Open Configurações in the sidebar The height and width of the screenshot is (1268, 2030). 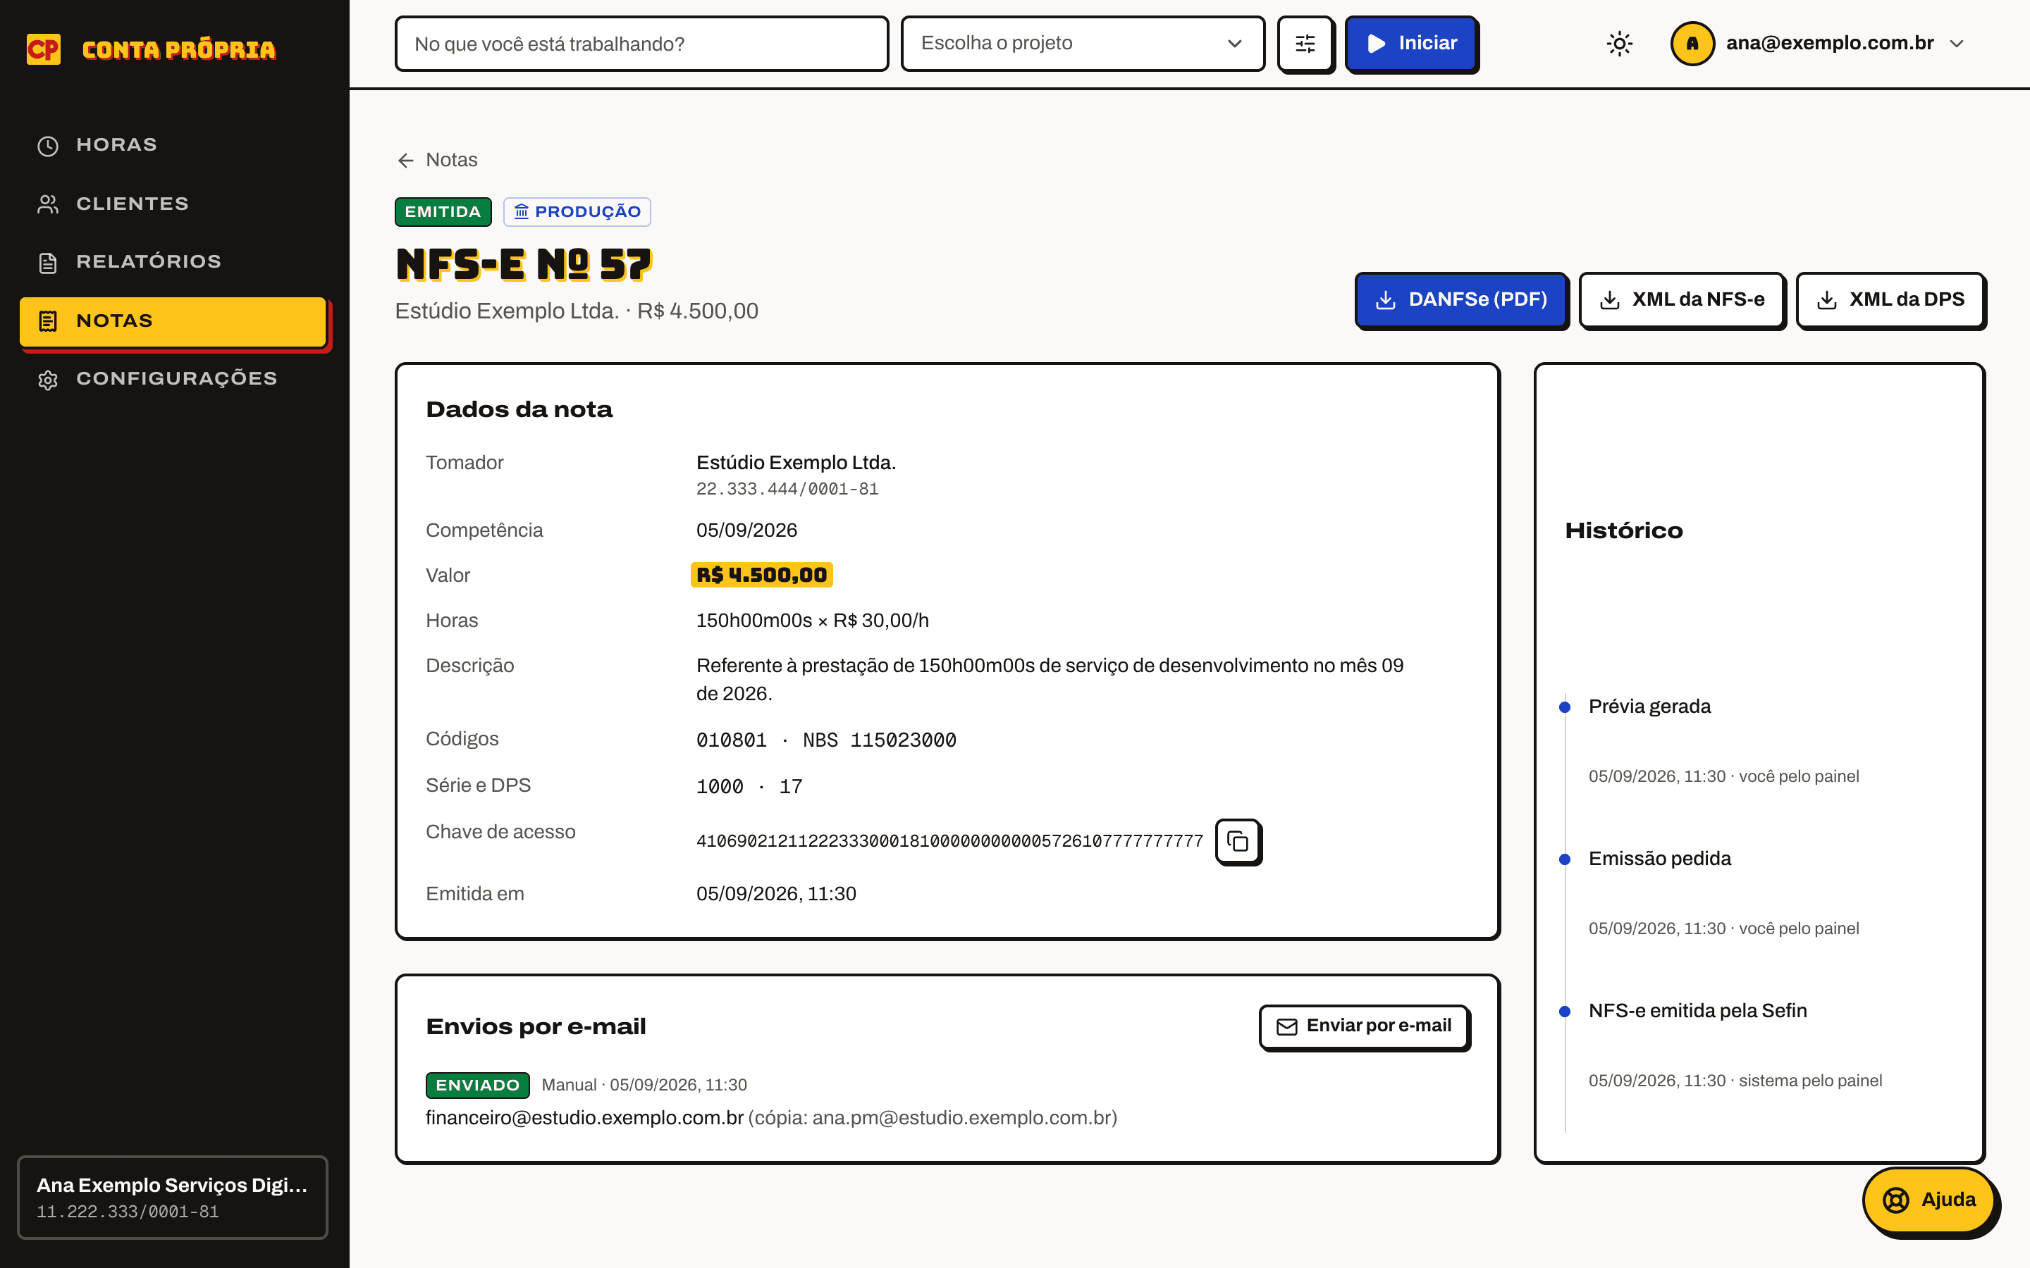point(173,379)
